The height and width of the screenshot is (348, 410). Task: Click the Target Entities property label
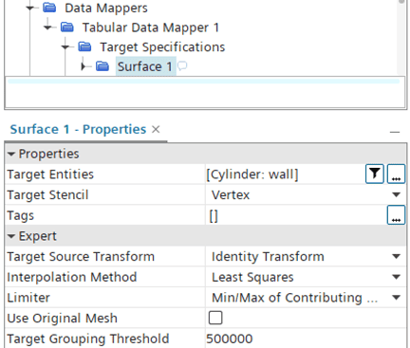[x=50, y=174]
